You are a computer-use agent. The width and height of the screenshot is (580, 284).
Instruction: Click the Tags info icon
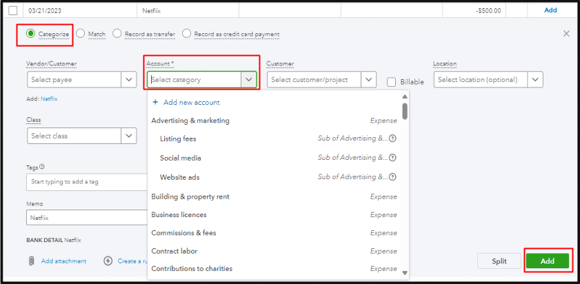click(x=42, y=167)
